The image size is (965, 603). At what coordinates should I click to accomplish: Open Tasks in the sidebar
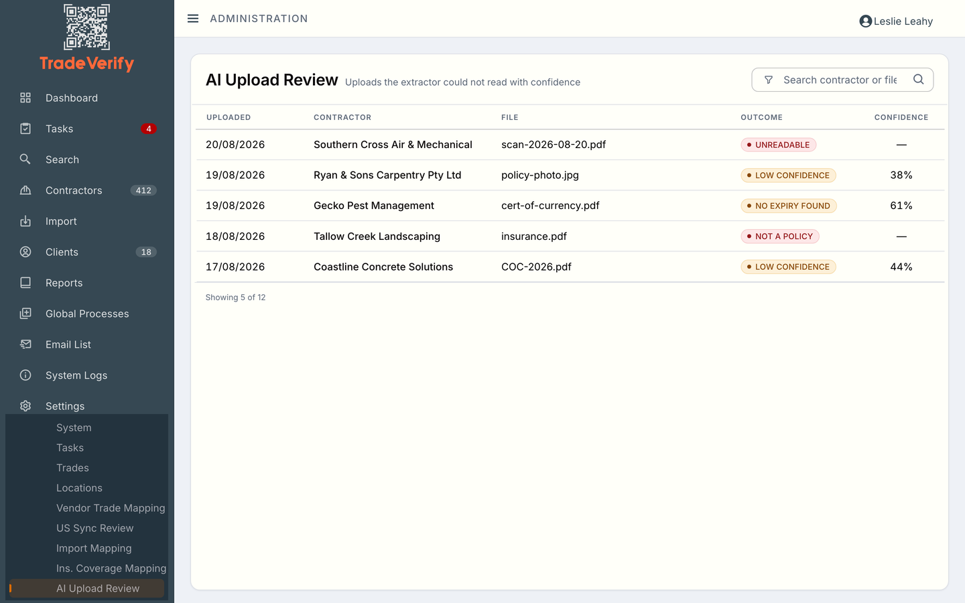60,129
